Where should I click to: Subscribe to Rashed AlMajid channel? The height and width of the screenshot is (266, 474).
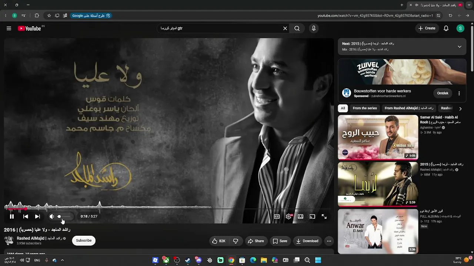tap(84, 241)
